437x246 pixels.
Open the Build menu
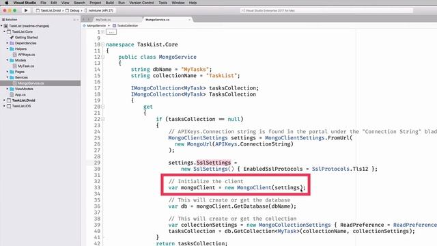pyautogui.click(x=109, y=3)
